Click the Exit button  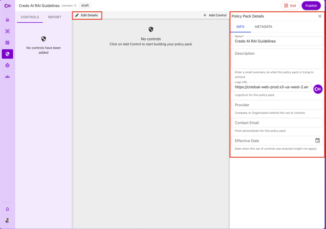click(x=290, y=6)
